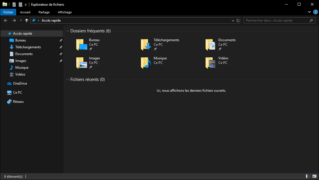Select Téléchargements in the navigation pane
Image resolution: width=319 pixels, height=180 pixels.
(28, 47)
